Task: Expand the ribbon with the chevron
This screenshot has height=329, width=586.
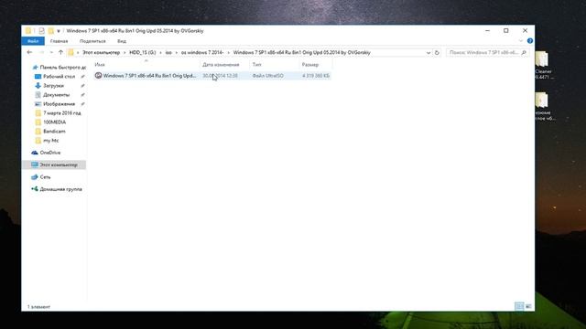Action: (x=521, y=40)
